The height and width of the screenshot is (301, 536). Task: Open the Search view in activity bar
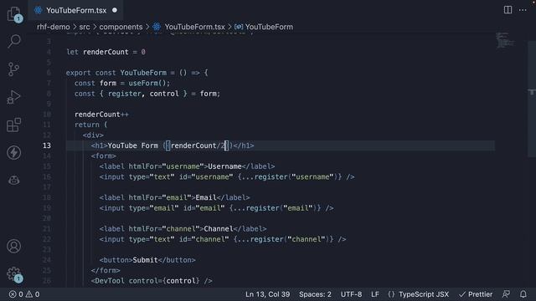pos(14,41)
